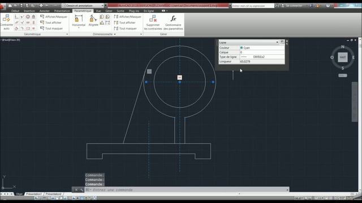Apply the Concentric geometric constraint
This screenshot has width=362, height=203.
coord(28,16)
